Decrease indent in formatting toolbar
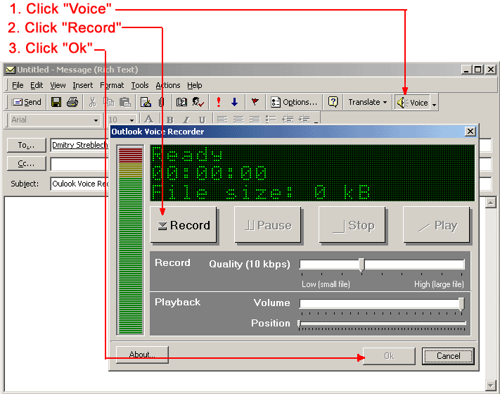This screenshot has width=500, height=394. pos(288,120)
